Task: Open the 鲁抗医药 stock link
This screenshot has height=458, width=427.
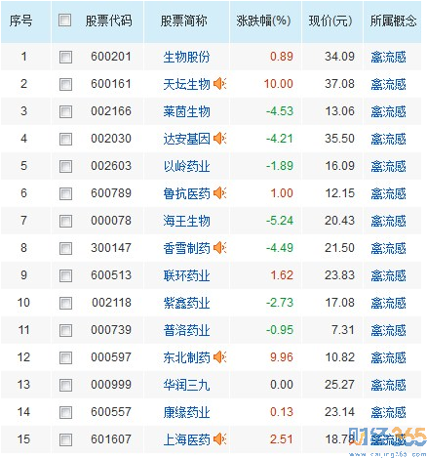Action: tap(186, 193)
